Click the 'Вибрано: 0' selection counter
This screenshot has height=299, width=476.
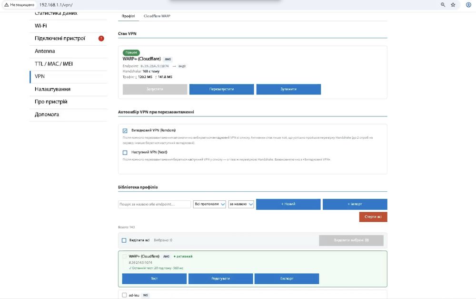click(163, 240)
